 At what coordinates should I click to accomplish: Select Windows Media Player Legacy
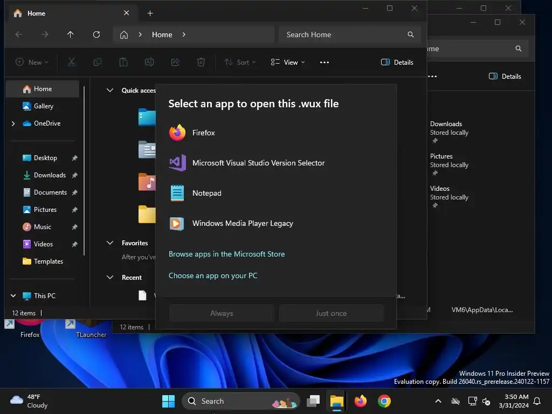click(x=275, y=224)
